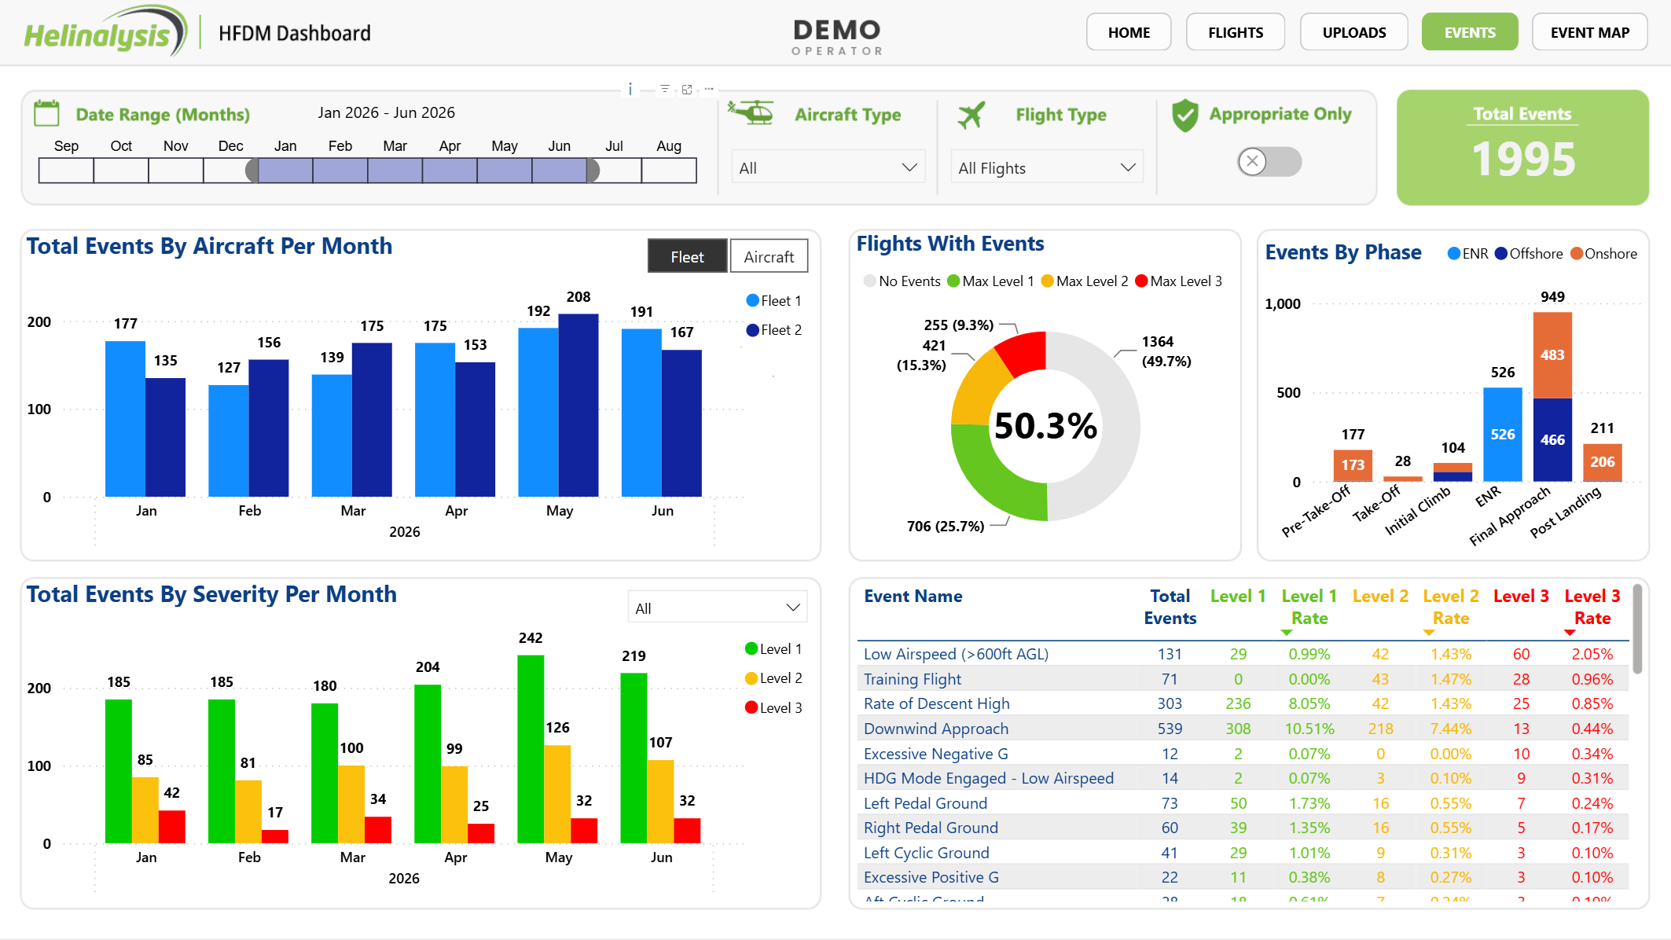The image size is (1671, 940).
Task: Click left handle of date range slider
Action: [x=252, y=170]
